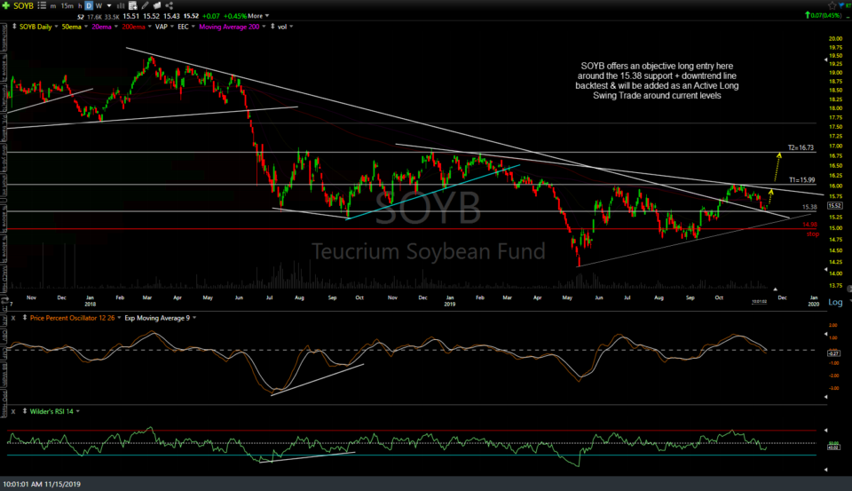
Task: Click the price pane bottom scale arrow
Action: 826,269
